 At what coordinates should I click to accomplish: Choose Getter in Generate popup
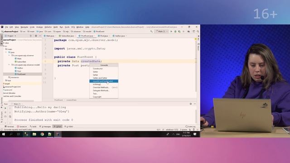(104, 72)
